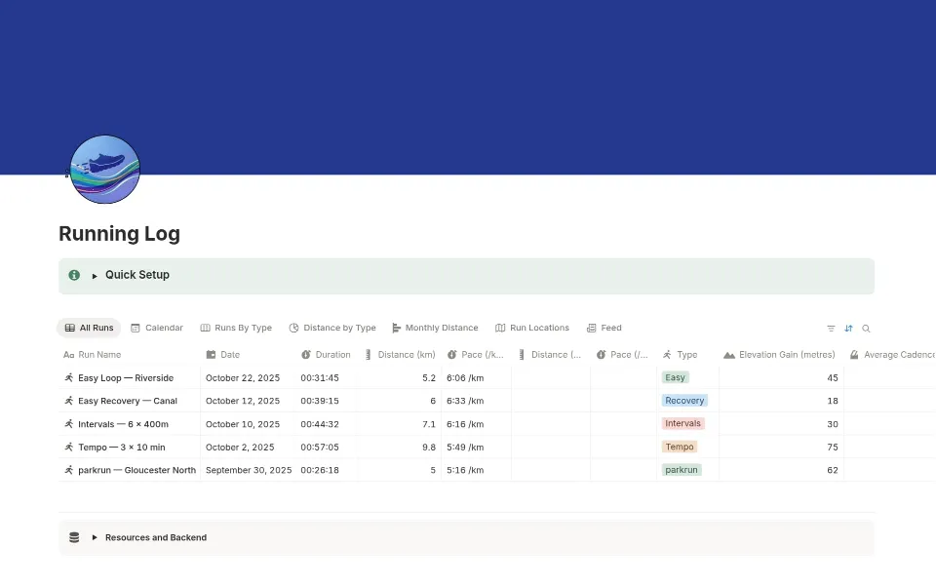Click the database icon beside Resources and Backend
Screen dimensions: 936x585
74,537
